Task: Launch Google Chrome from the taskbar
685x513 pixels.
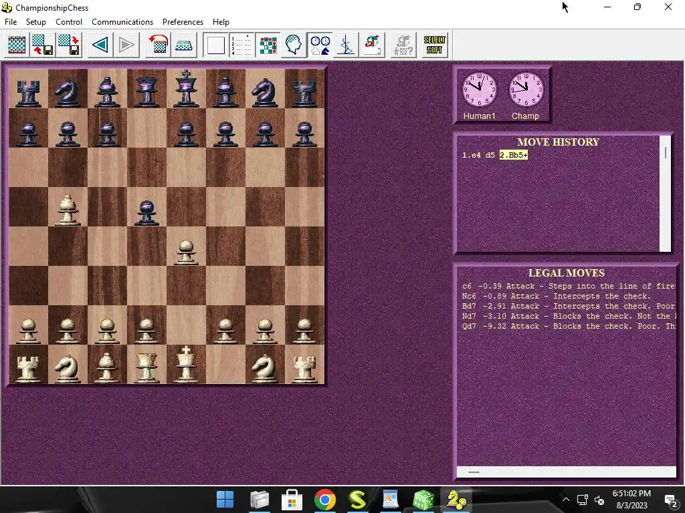Action: pos(324,500)
